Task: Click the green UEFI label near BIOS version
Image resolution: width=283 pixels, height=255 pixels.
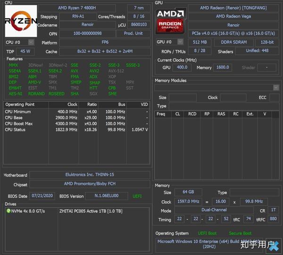Action: click(x=137, y=196)
